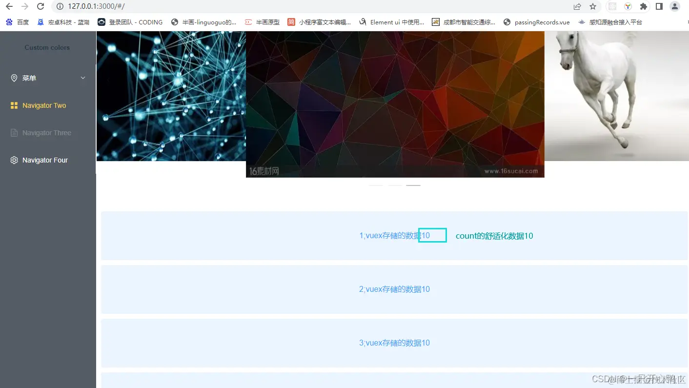The height and width of the screenshot is (388, 689).
Task: Open the 成都市智能交通综 bookmark
Action: 464,22
